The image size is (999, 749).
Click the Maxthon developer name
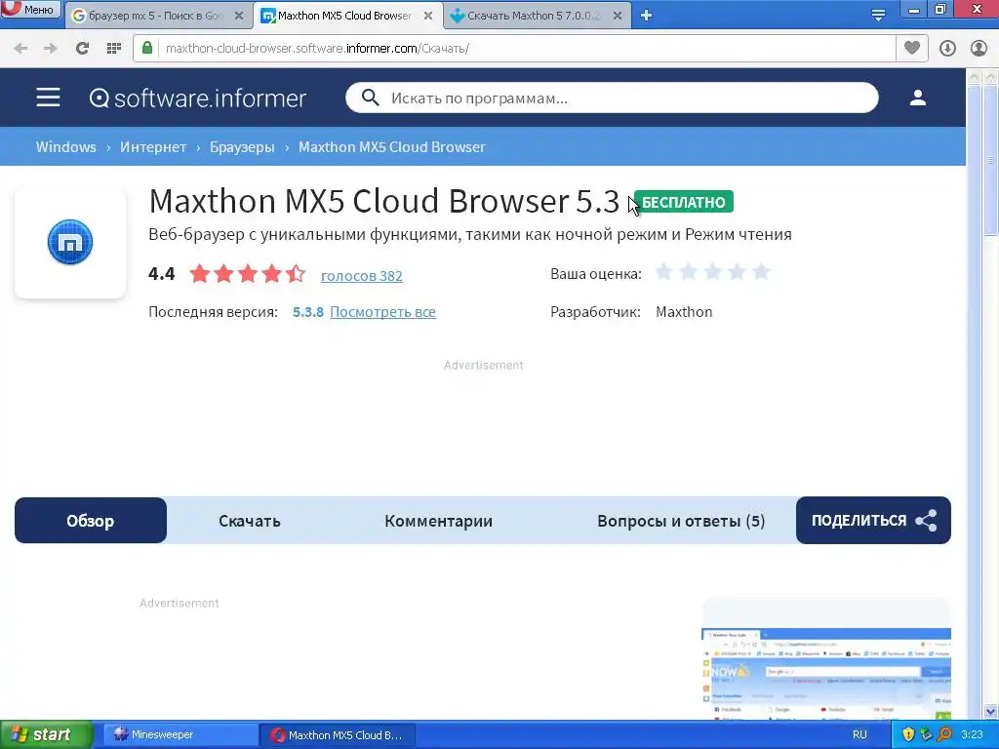[x=684, y=312]
